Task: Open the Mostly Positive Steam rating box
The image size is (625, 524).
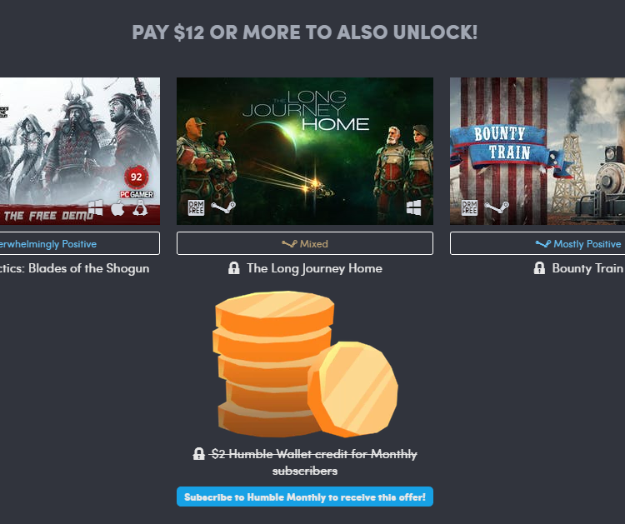Action: tap(537, 243)
